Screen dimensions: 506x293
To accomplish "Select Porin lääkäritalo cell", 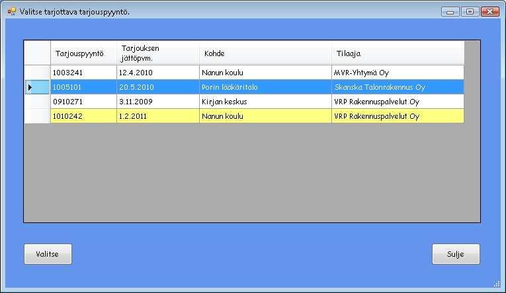I will click(x=266, y=87).
